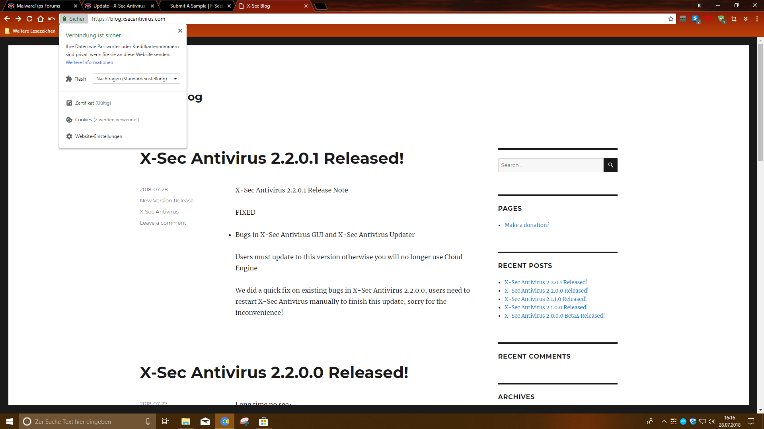The height and width of the screenshot is (429, 764).
Task: Open Task View on the taskbar
Action: click(166, 421)
